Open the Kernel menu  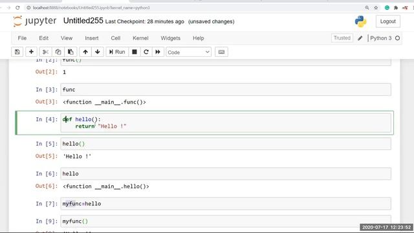pos(140,38)
